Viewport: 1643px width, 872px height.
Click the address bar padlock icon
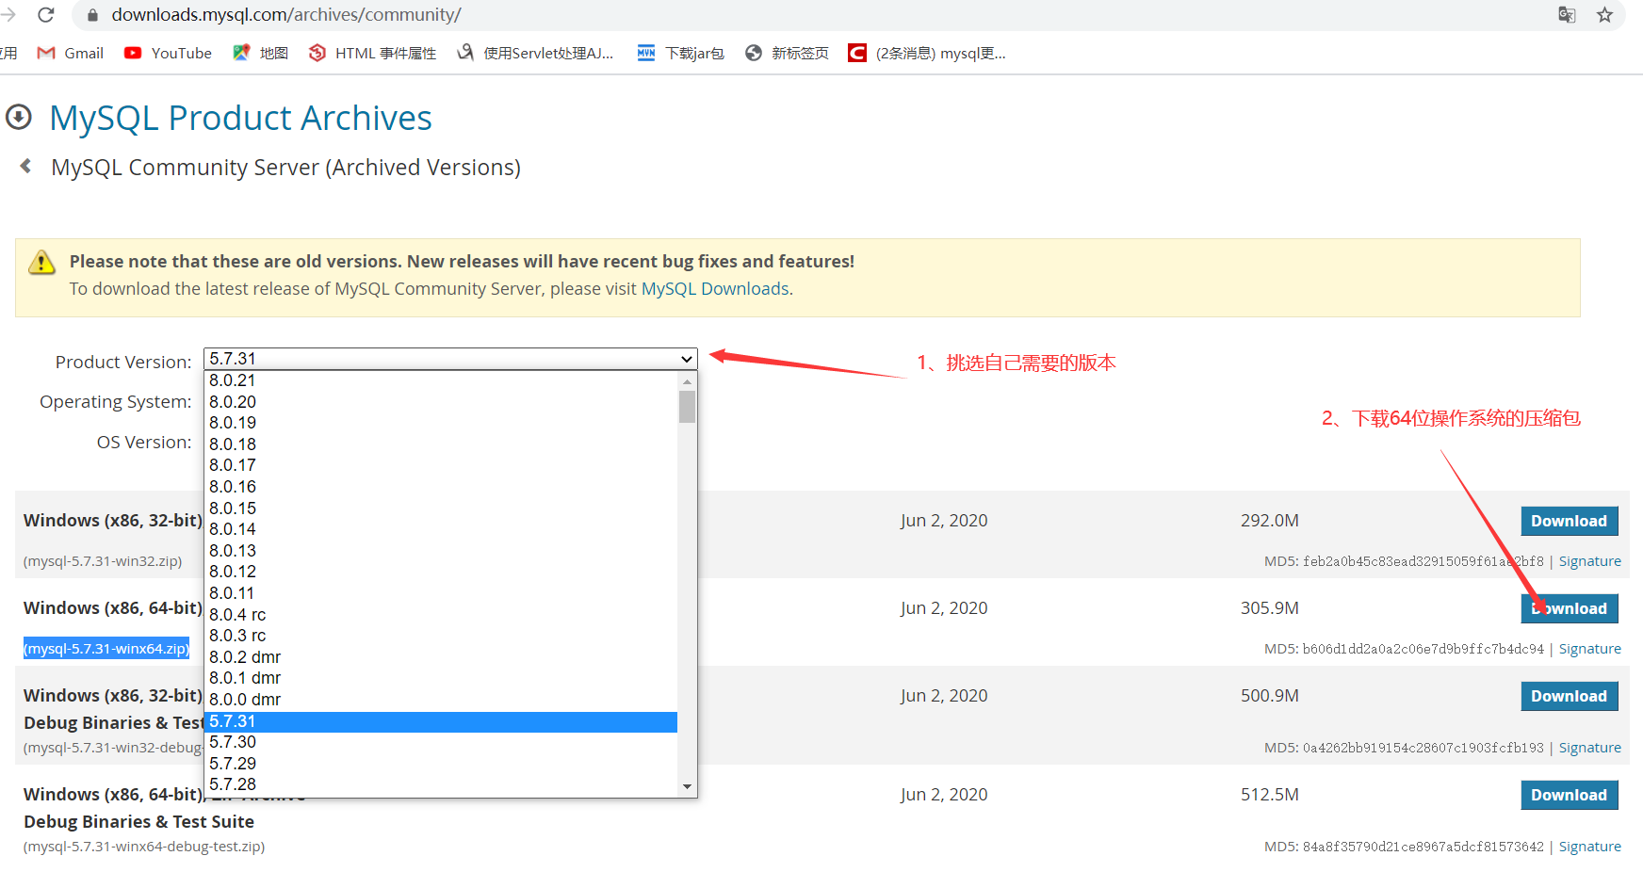(x=92, y=15)
